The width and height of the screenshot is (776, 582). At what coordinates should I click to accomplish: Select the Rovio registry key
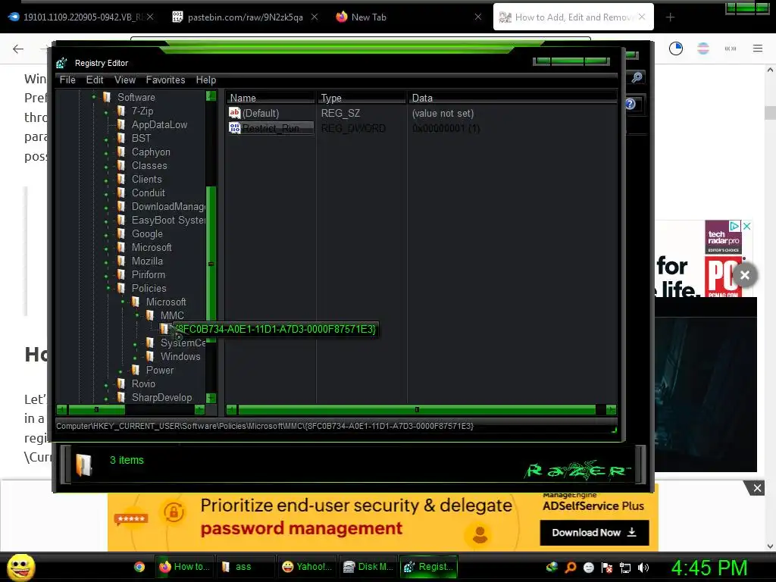coord(143,383)
